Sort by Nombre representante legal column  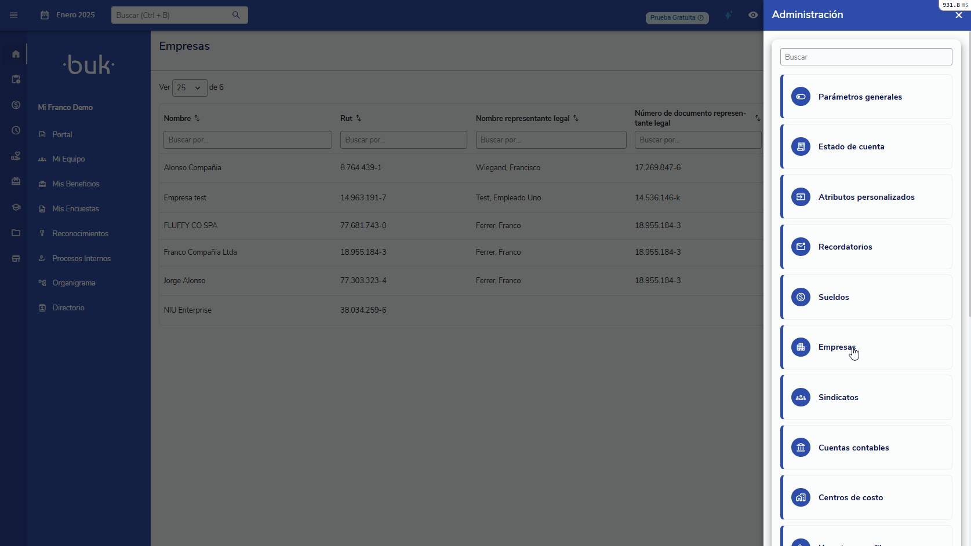click(576, 118)
